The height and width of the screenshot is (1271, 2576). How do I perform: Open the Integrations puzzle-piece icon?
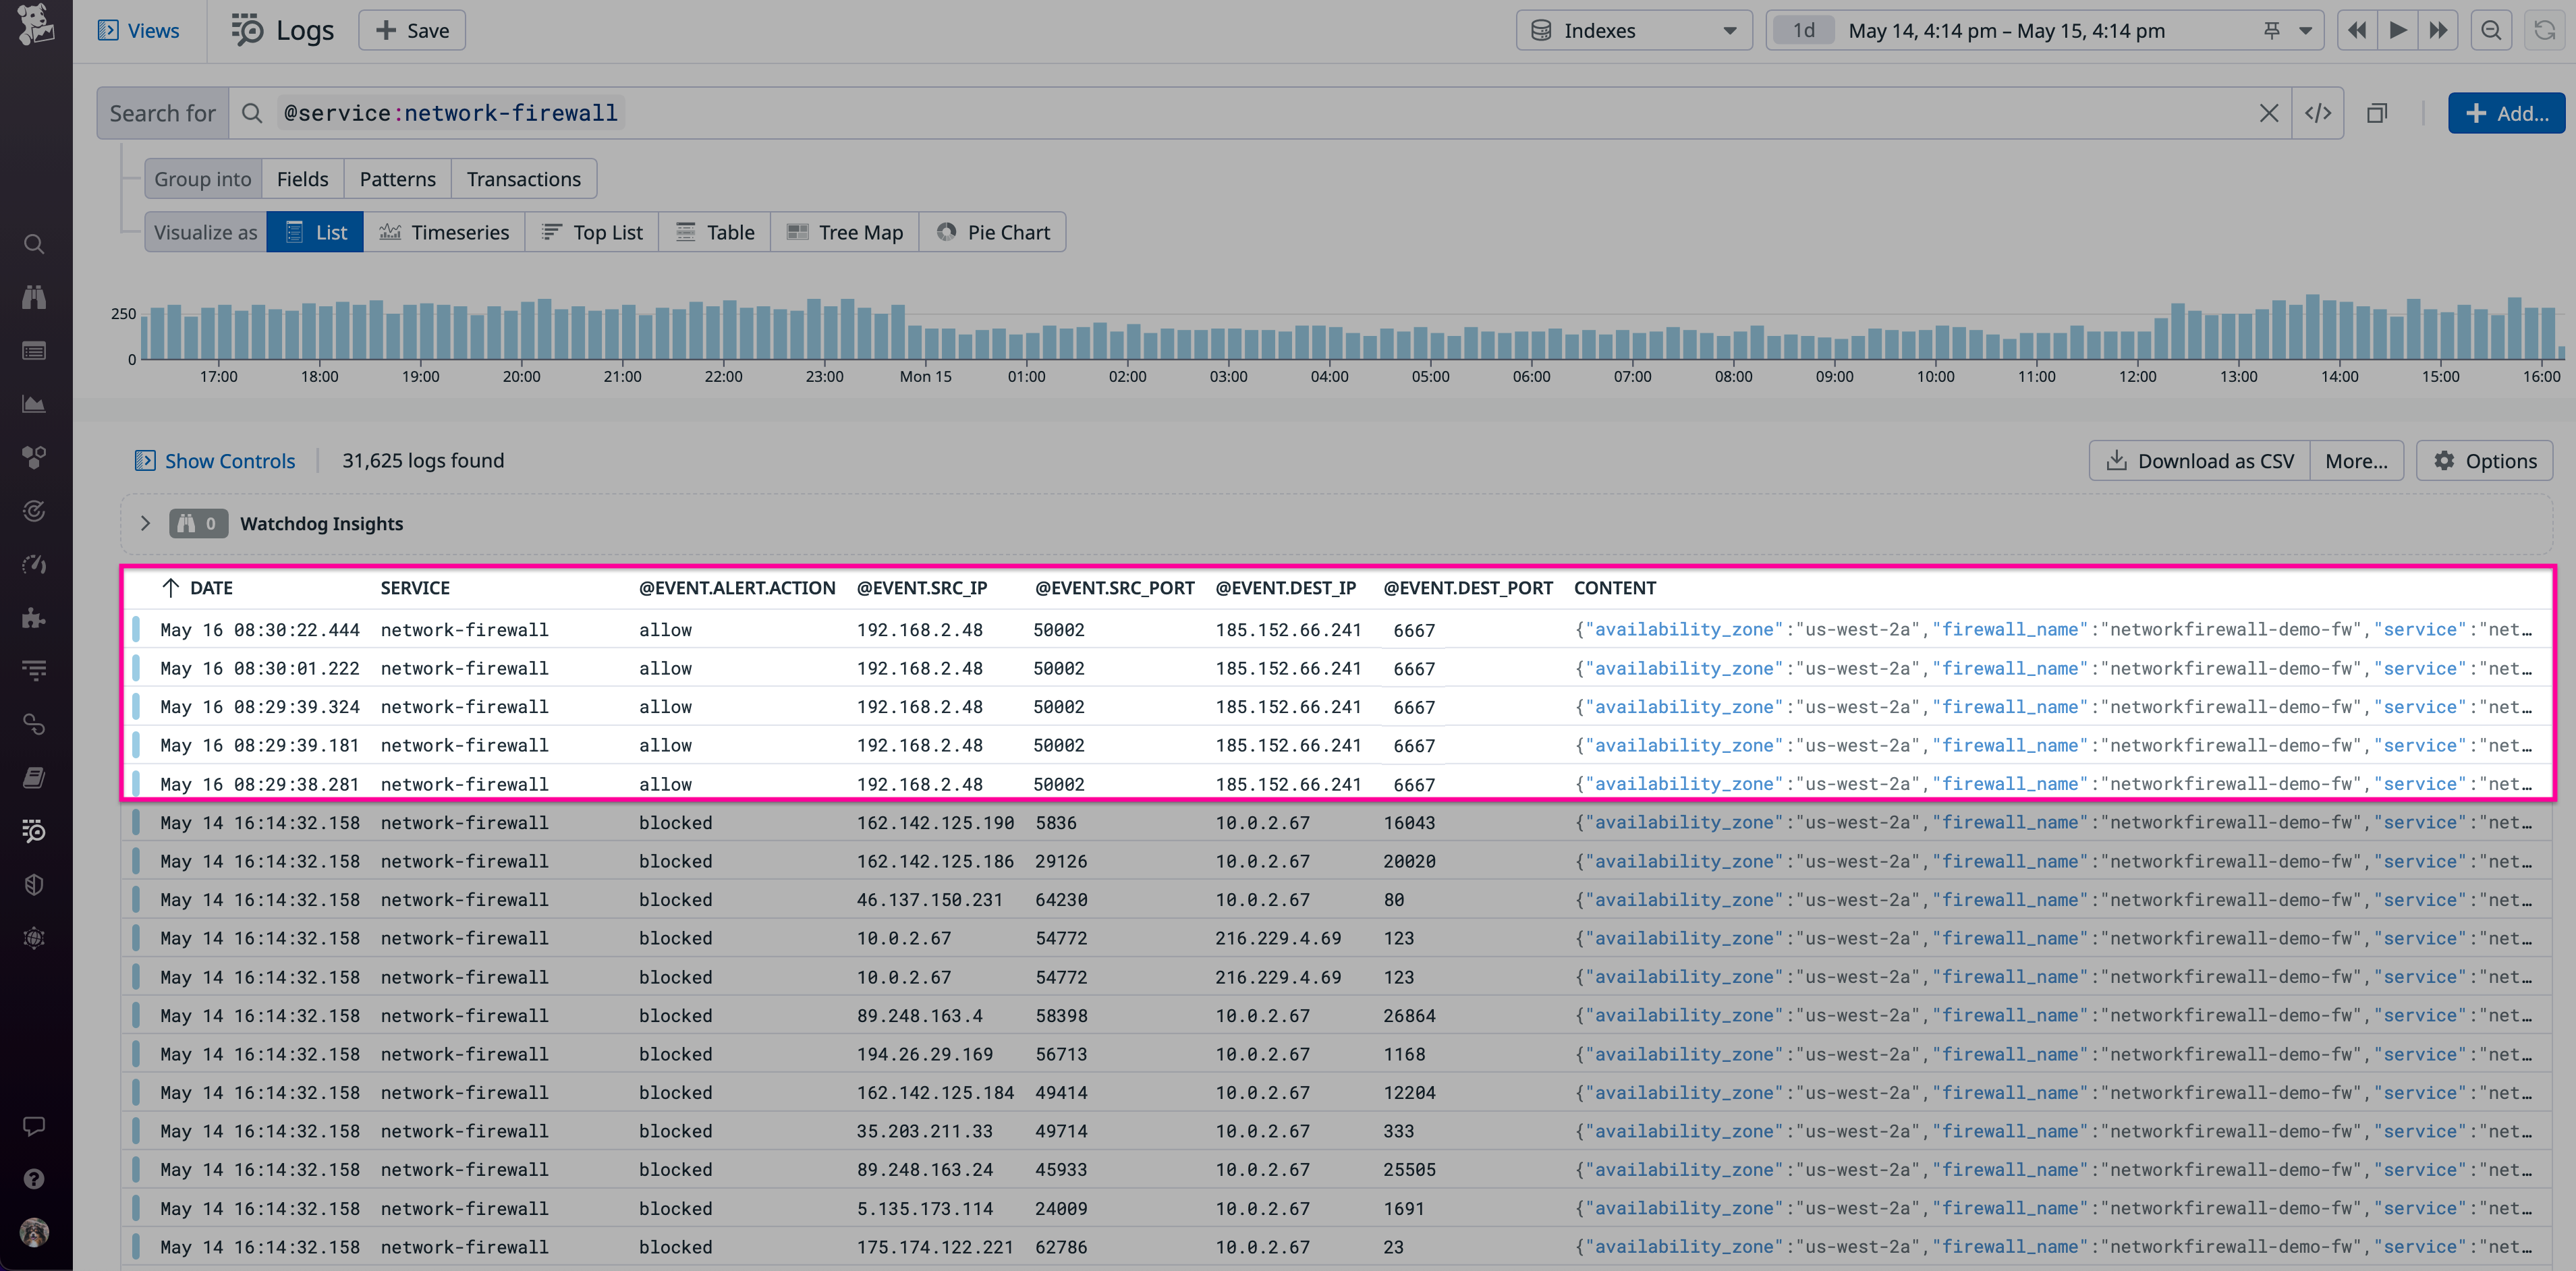click(x=34, y=617)
